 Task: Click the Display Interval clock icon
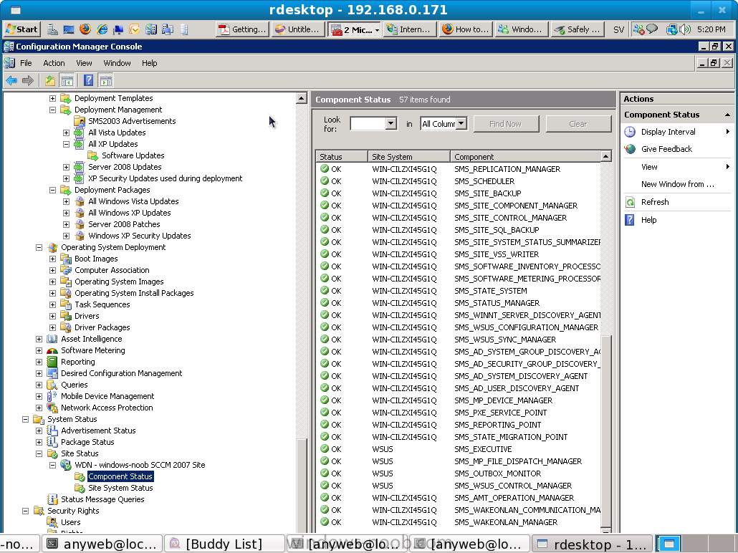click(x=630, y=132)
